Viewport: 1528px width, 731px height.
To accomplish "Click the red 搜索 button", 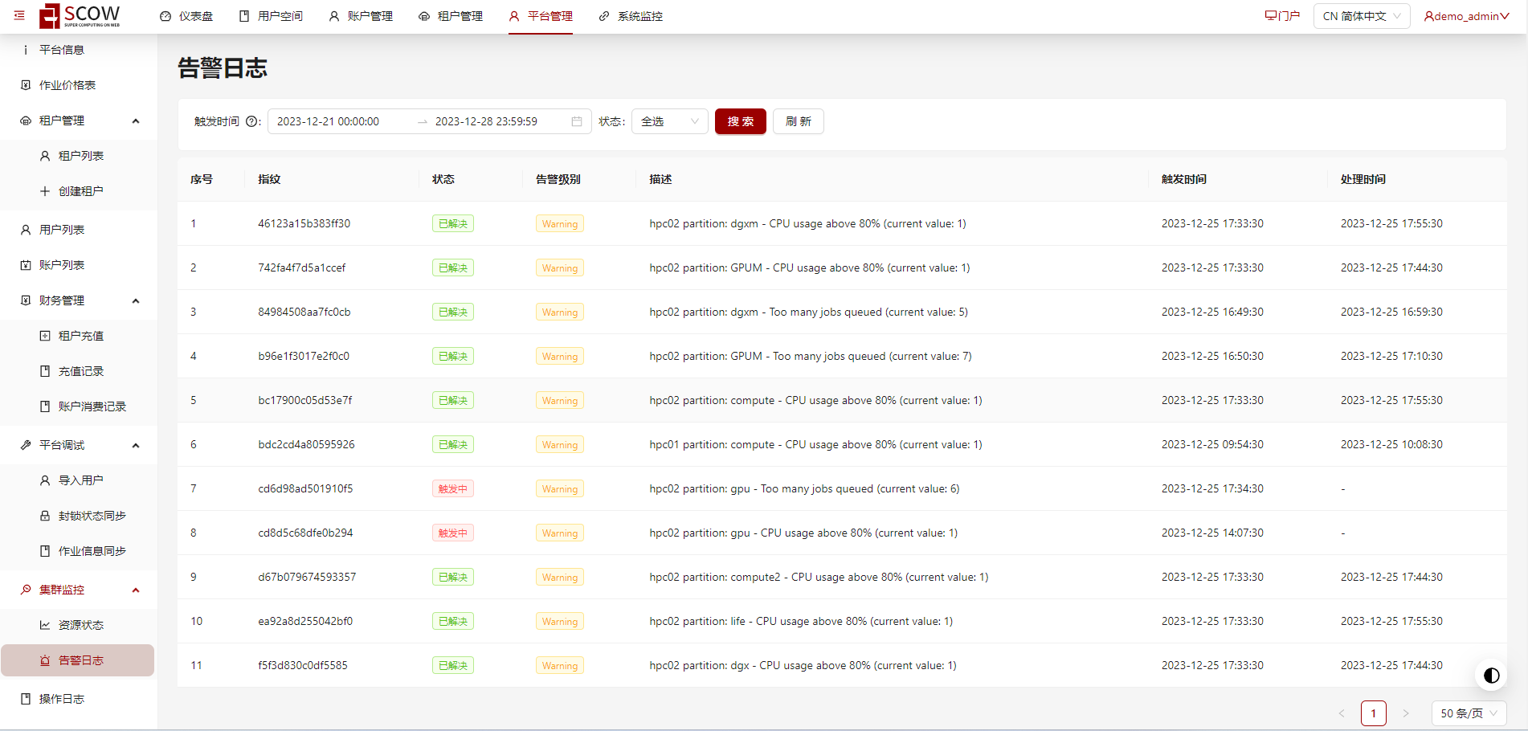I will (x=740, y=122).
